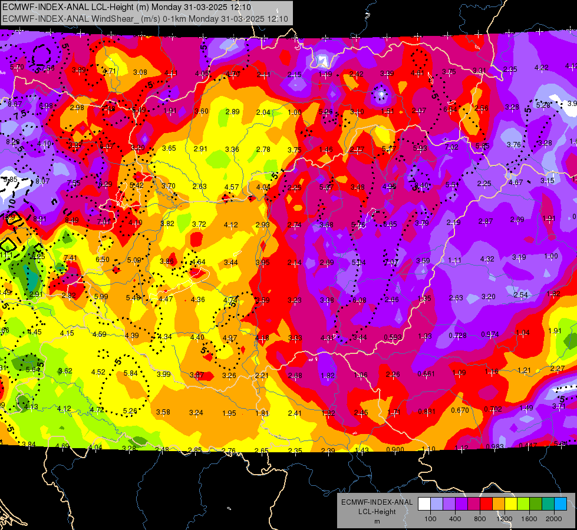The height and width of the screenshot is (530, 577).
Task: Click the wind shear value 3.76
Action: tap(514, 144)
